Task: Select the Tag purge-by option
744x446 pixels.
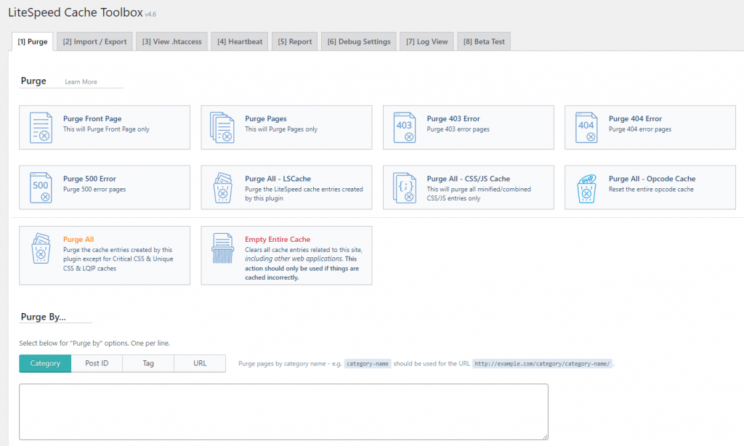Action: pos(148,363)
